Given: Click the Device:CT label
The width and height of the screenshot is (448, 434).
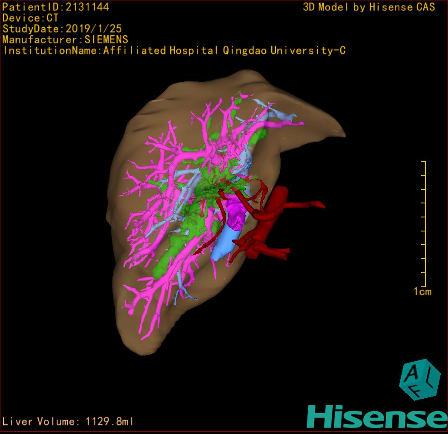Looking at the screenshot, I should coord(31,18).
